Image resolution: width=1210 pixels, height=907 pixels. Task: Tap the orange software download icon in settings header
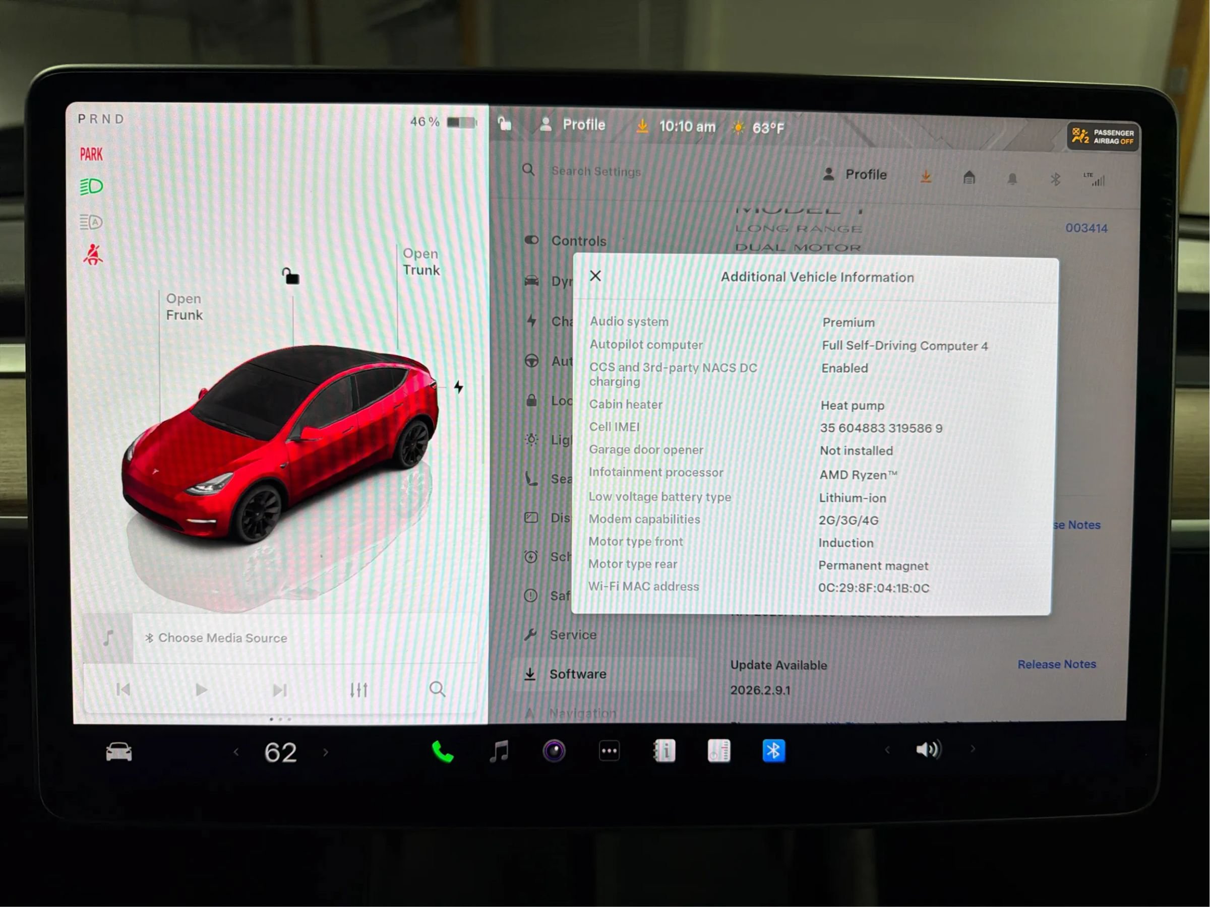click(926, 176)
